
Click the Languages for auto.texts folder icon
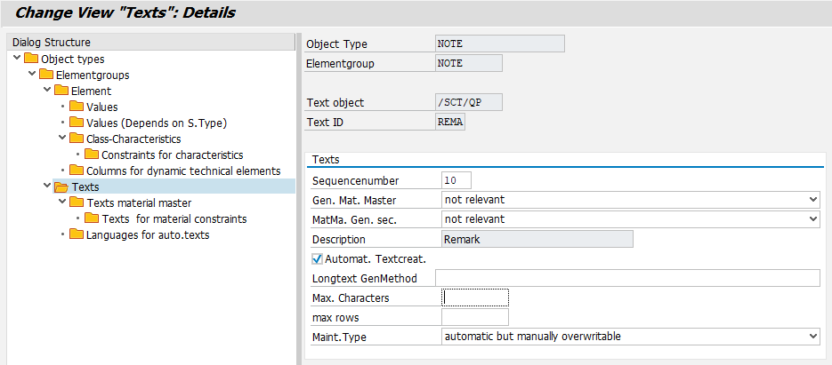coord(77,235)
